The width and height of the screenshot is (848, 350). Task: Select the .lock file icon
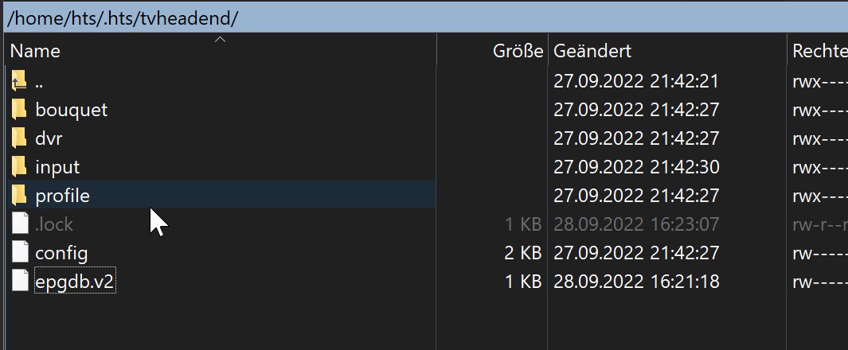[20, 224]
